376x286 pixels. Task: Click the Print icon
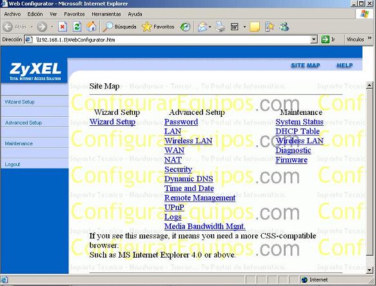(220, 26)
